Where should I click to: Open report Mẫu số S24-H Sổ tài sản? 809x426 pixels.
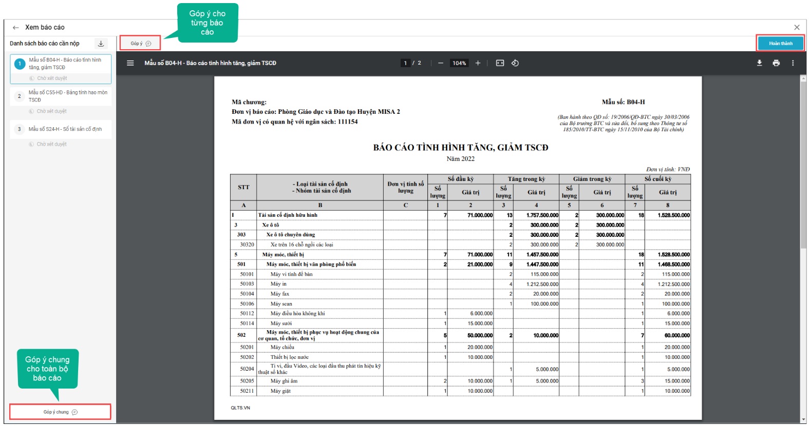coord(65,129)
